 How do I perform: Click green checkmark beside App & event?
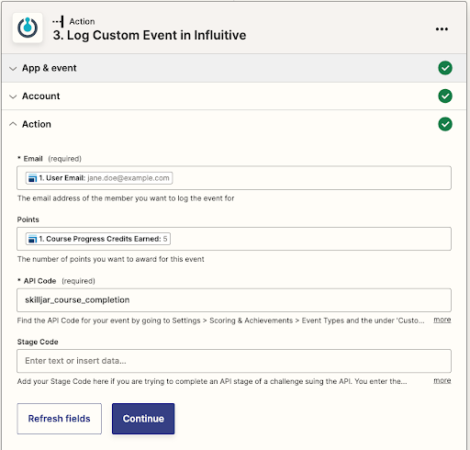point(445,68)
